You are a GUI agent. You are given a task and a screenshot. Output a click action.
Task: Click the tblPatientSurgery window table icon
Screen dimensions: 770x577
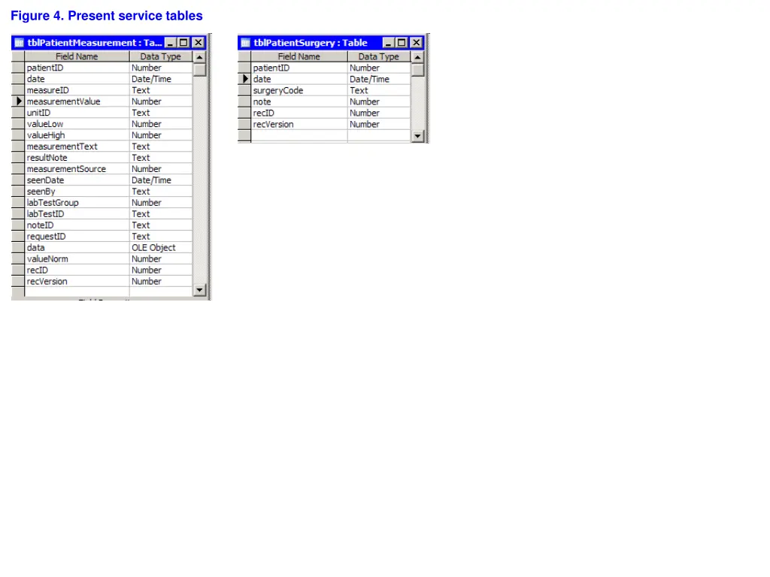click(x=246, y=43)
